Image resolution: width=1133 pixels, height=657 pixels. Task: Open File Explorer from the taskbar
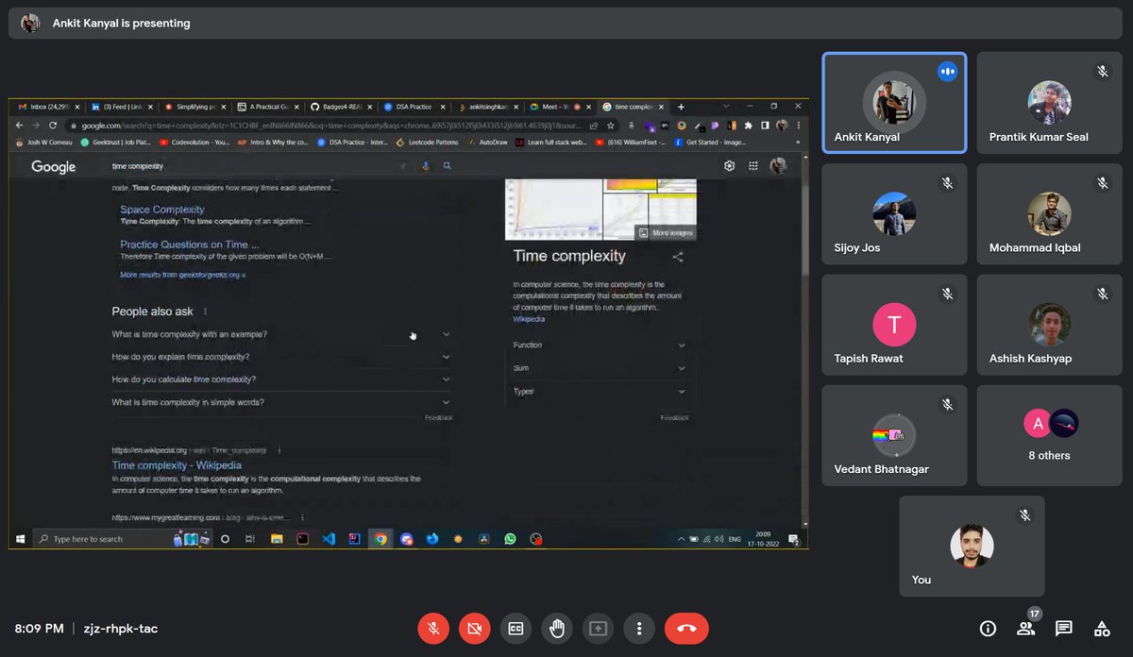point(277,539)
